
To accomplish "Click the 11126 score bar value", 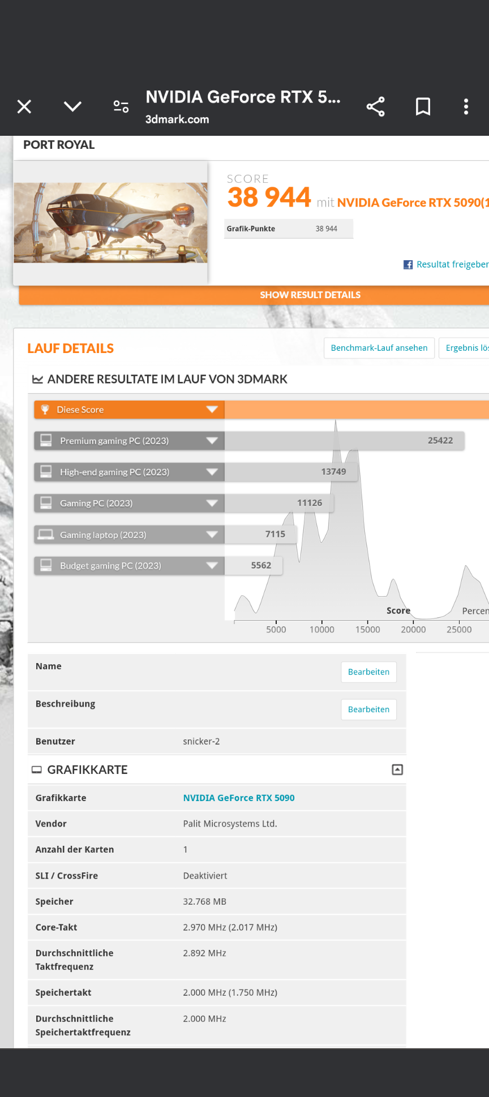I will pyautogui.click(x=310, y=502).
